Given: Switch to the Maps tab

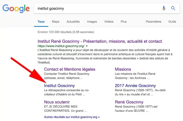Looking at the screenshot, I should pyautogui.click(x=56, y=22).
